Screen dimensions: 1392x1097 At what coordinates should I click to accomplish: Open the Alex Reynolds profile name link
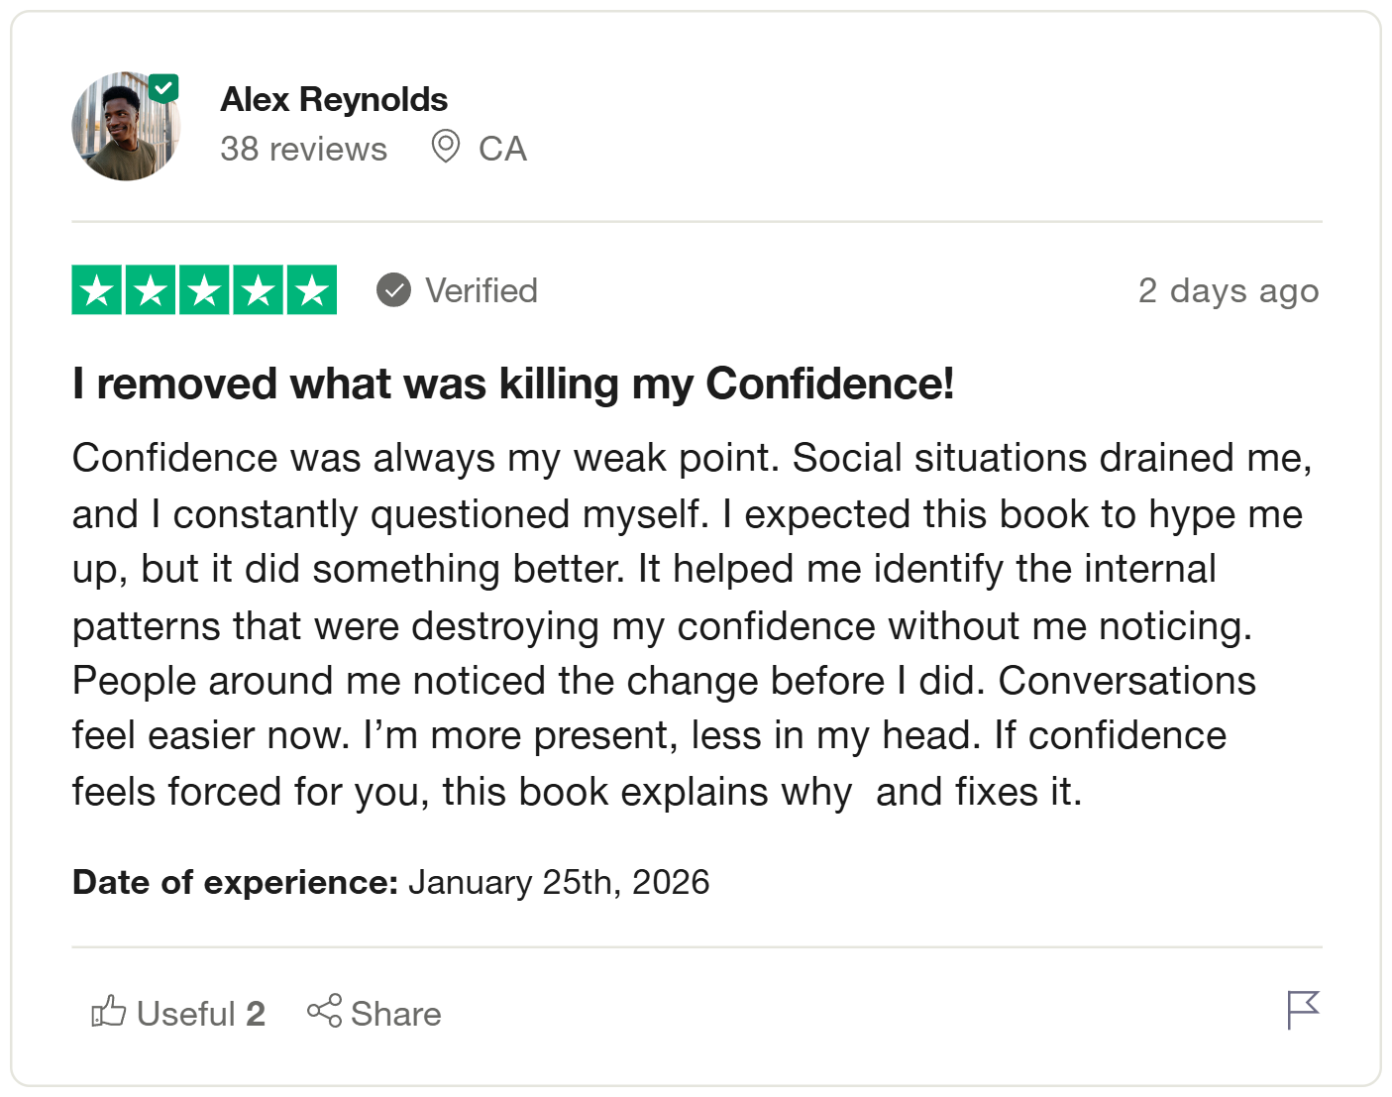[334, 99]
